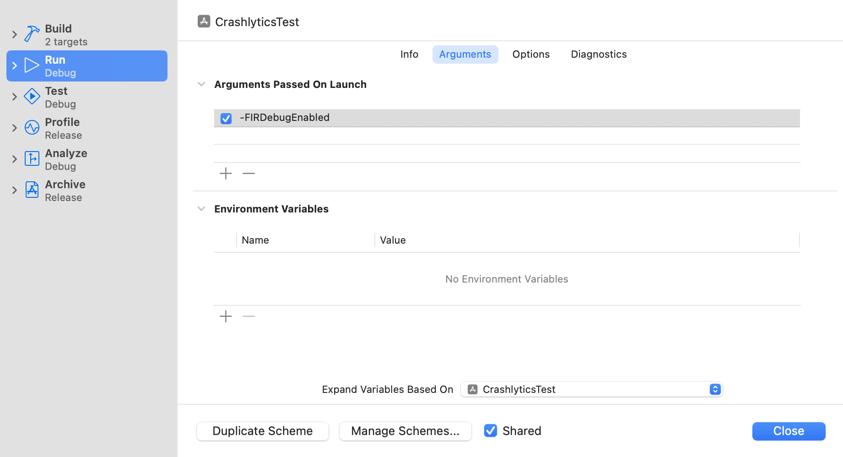Viewport: 843px width, 457px height.
Task: Expand the Archive action chevron
Action: [14, 190]
